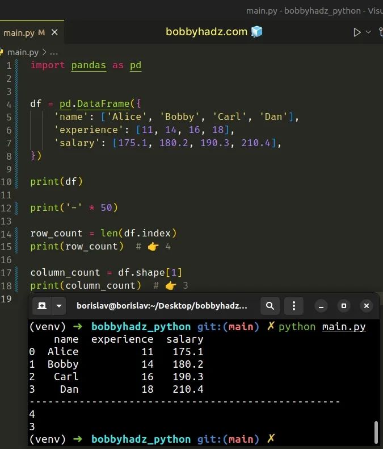The width and height of the screenshot is (383, 449).
Task: Select main.py in the breadcrumb
Action: point(23,52)
